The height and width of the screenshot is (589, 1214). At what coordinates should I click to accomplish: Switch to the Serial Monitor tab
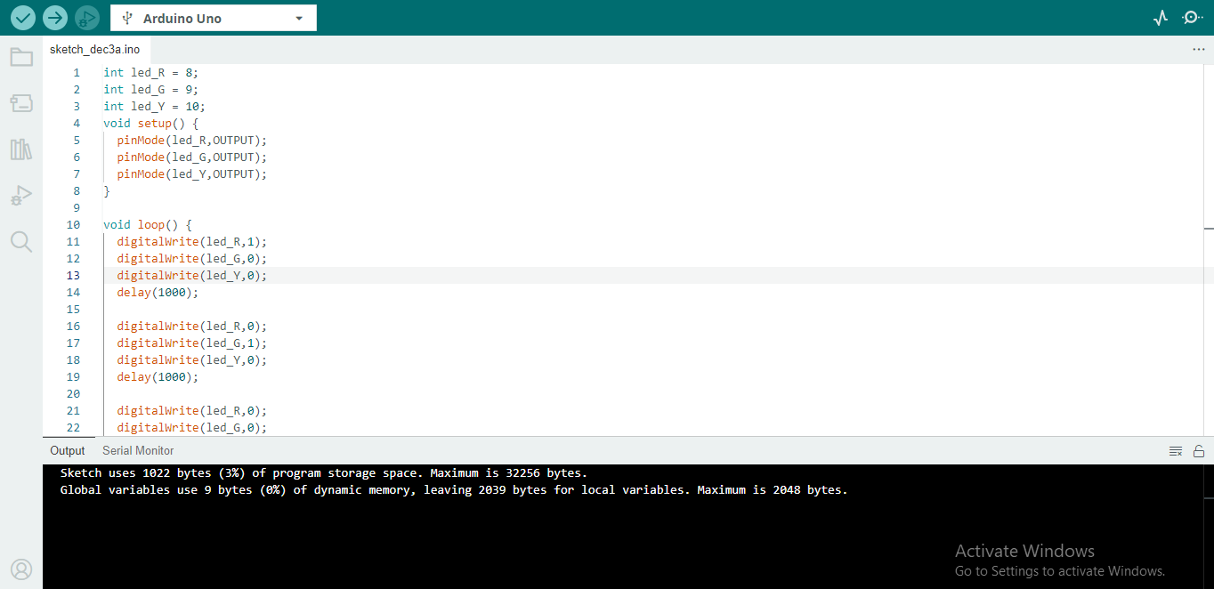(138, 451)
